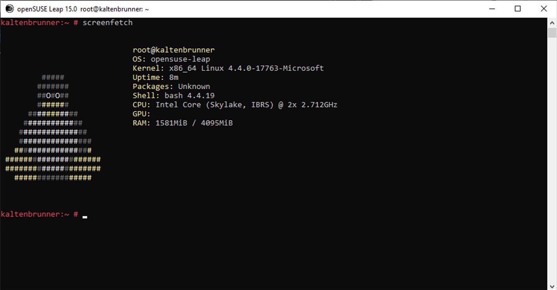Click the vertical scrollbar thumb
This screenshot has height=290, width=557.
pyautogui.click(x=552, y=33)
